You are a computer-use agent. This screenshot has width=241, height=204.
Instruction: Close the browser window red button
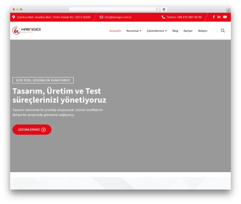(14, 9)
